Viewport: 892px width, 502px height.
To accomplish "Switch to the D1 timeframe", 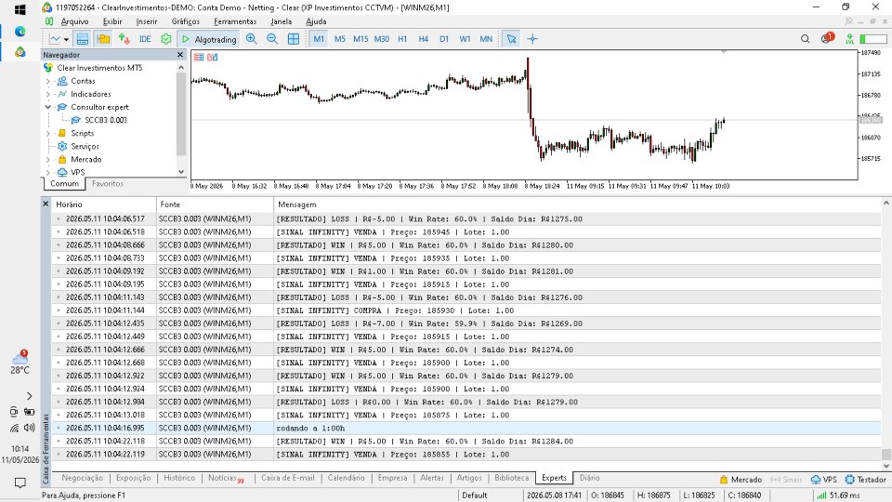I will click(x=444, y=39).
